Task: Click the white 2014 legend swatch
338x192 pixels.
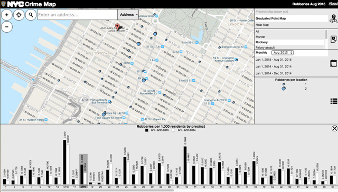Action: click(x=174, y=130)
